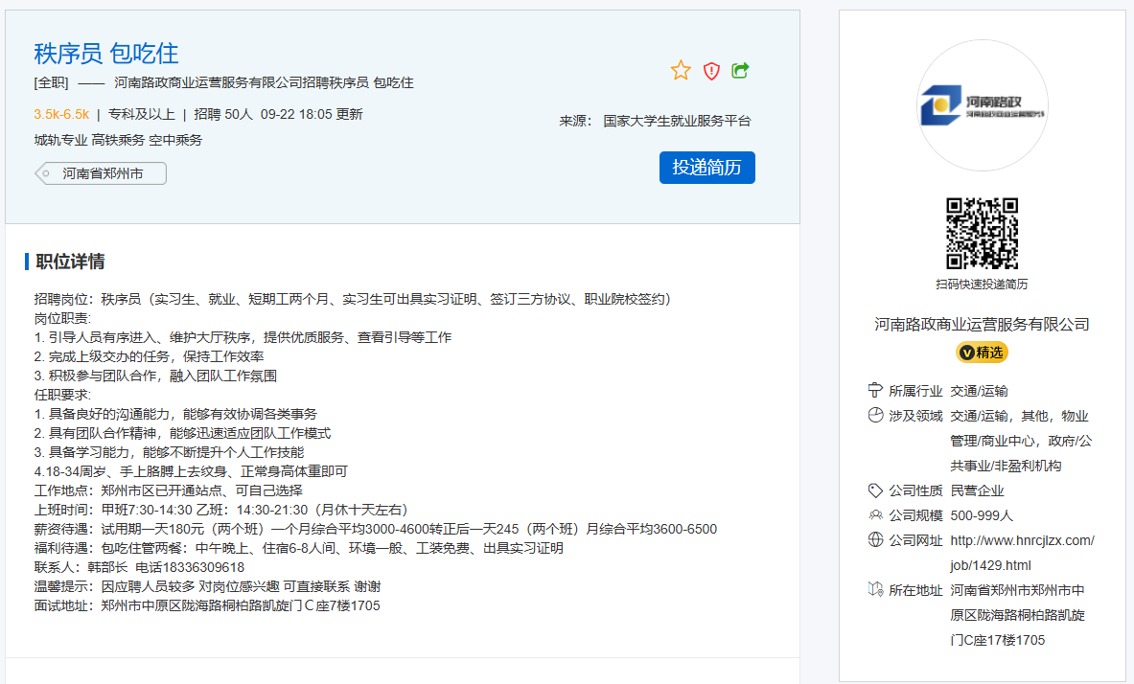This screenshot has height=684, width=1134.
Task: Click the 河南路政 company logo
Action: (x=982, y=105)
